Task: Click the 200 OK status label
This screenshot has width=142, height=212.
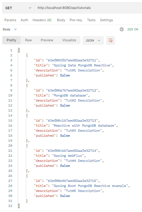Action: click(x=133, y=29)
